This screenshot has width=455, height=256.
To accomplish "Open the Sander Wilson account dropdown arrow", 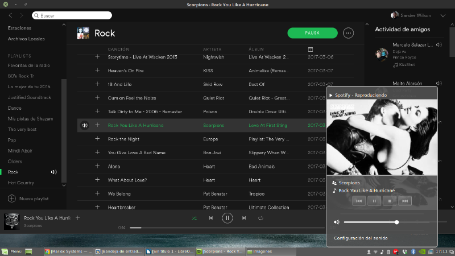I will [443, 16].
